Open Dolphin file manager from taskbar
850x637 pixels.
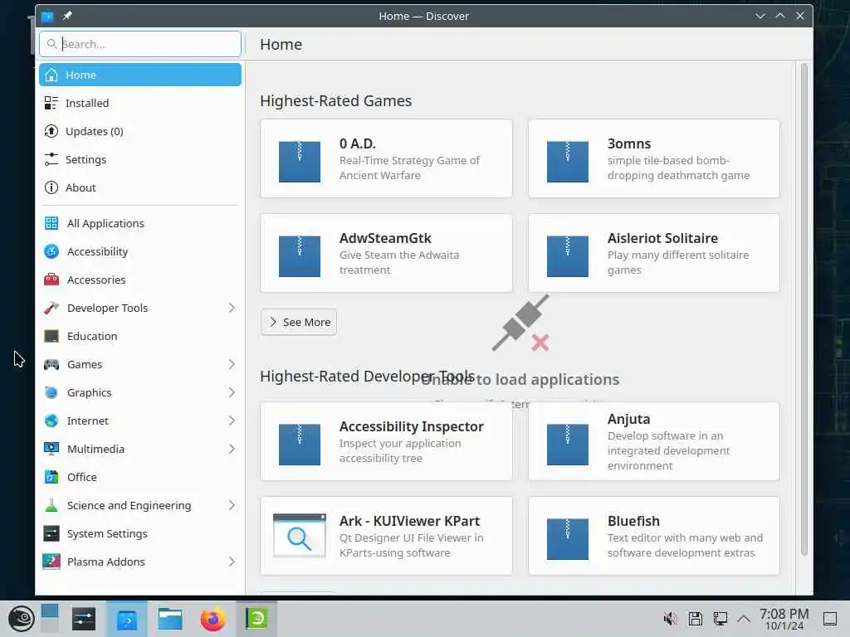click(x=169, y=619)
